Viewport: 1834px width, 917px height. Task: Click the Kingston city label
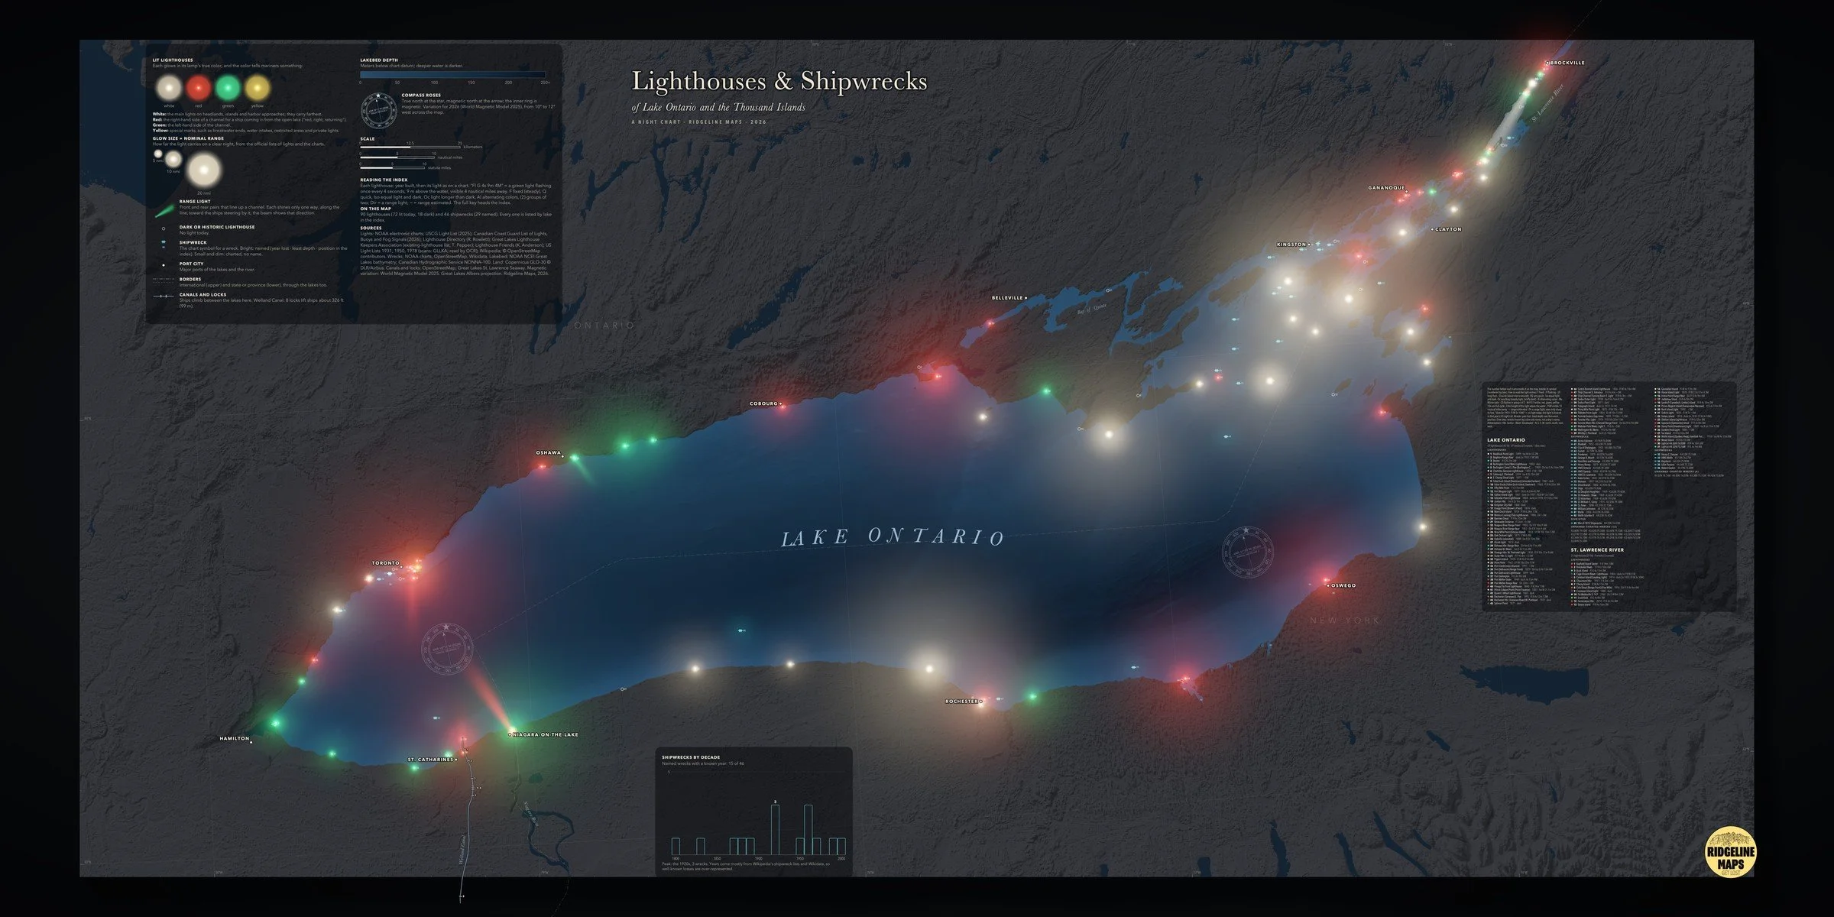1291,245
